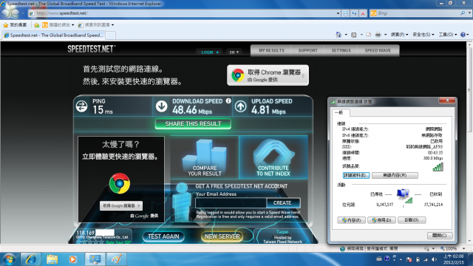Viewport: 473px width, 266px height.
Task: Click the Diagnose (G) button in status dialog
Action: point(412,220)
